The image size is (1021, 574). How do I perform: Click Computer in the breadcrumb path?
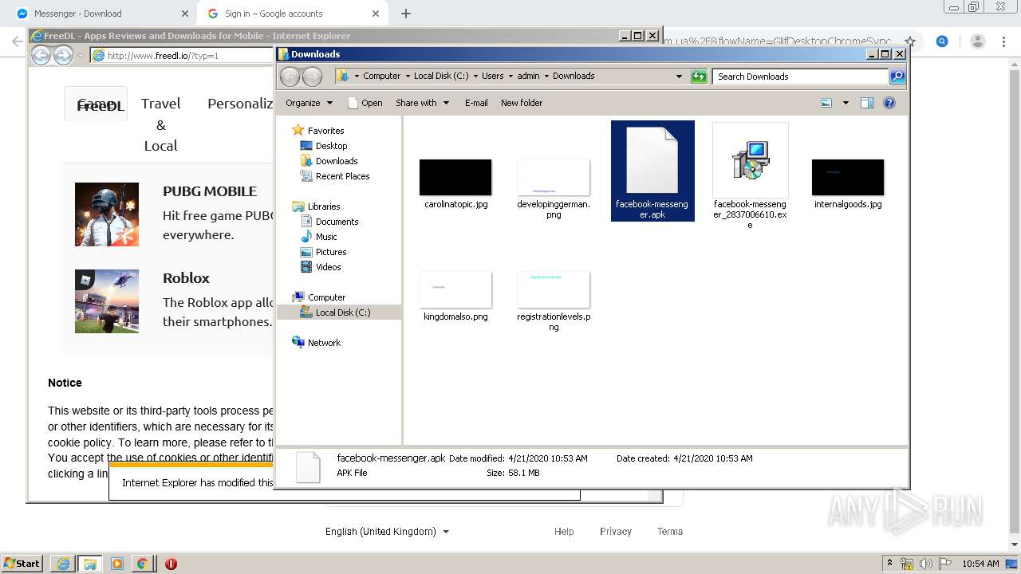click(381, 76)
